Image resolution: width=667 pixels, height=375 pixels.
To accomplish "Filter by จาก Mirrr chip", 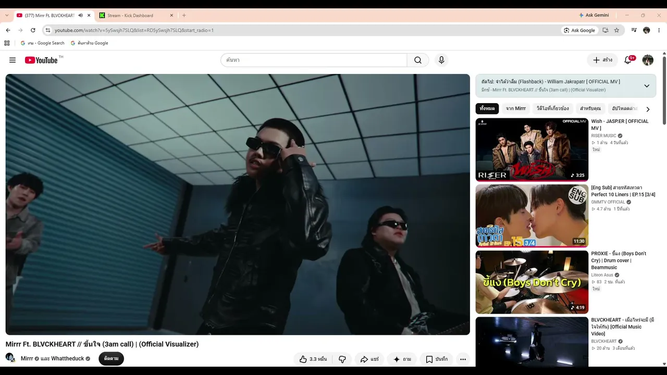I will [516, 108].
